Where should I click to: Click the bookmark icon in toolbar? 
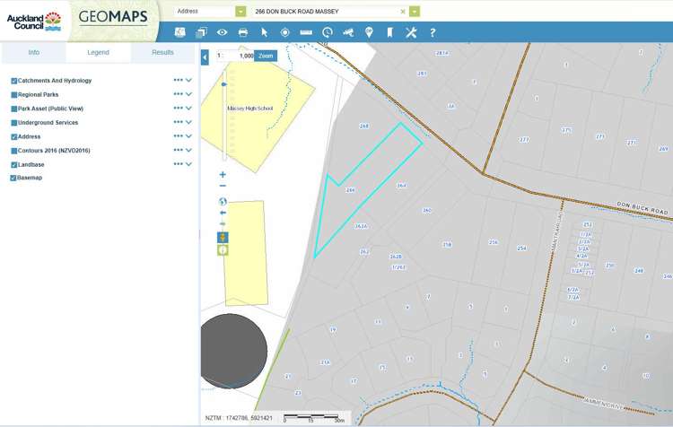click(x=389, y=32)
